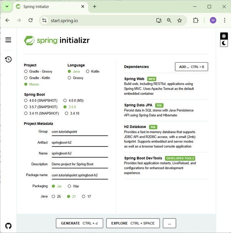
Task: Open the browser extensions puzzle icon
Action: pos(196,20)
